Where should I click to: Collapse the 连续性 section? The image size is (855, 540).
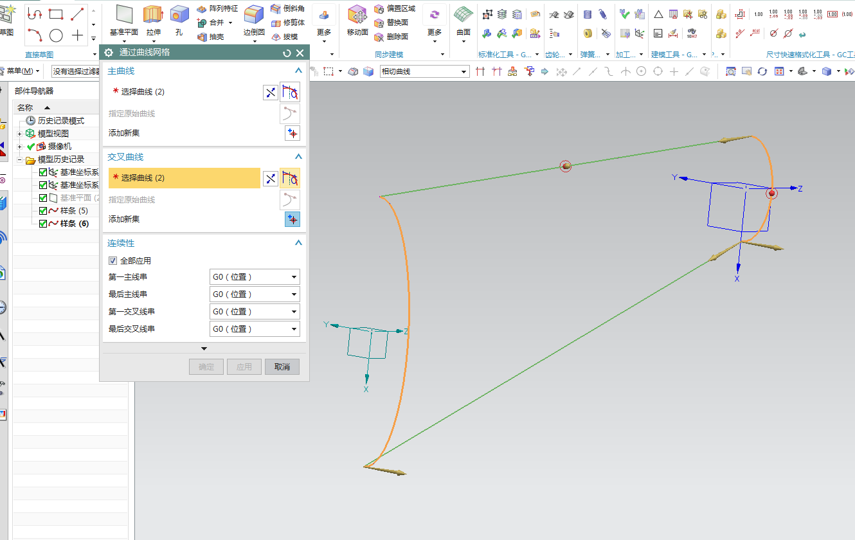pos(298,243)
